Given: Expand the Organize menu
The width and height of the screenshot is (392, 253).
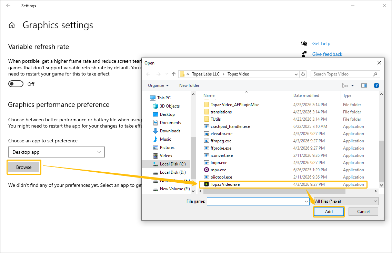Looking at the screenshot, I should 158,85.
